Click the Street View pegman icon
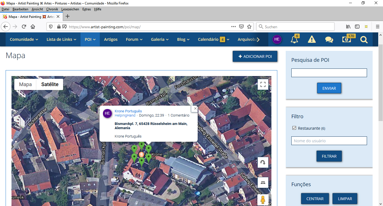383x206 pixels. click(x=263, y=200)
